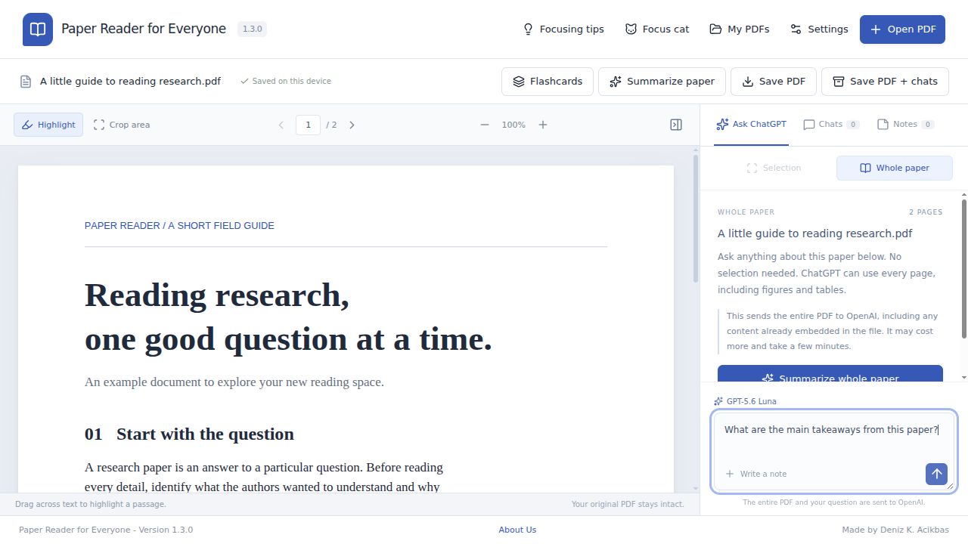This screenshot has height=544, width=968.
Task: Click Save PDF + chats
Action: [x=885, y=82]
